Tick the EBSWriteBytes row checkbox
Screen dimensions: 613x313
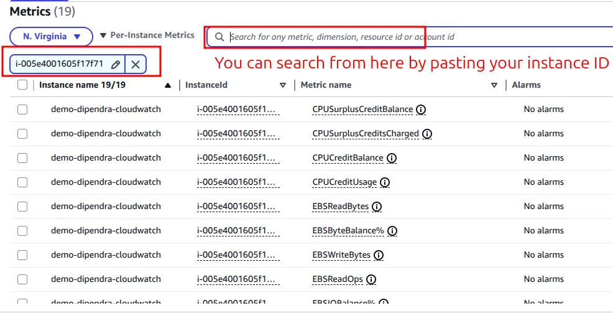[x=22, y=255]
